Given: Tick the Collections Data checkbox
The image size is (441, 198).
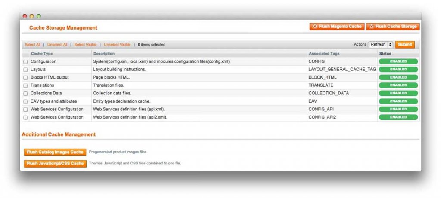Looking at the screenshot, I should point(25,94).
